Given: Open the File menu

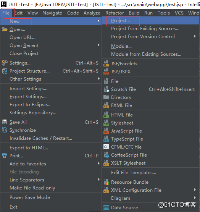Looking at the screenshot, I should coord(6,13).
